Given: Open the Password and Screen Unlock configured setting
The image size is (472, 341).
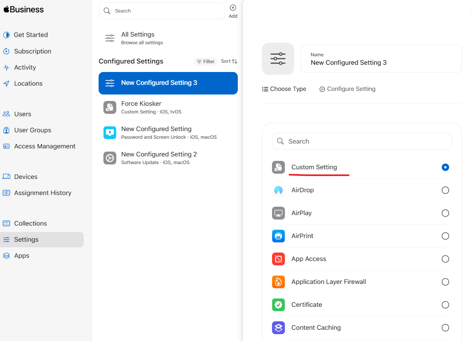Looking at the screenshot, I should click(168, 133).
